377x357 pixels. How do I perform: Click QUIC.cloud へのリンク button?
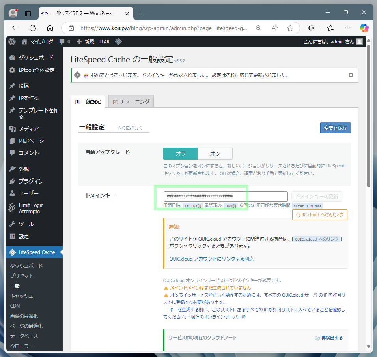point(320,215)
